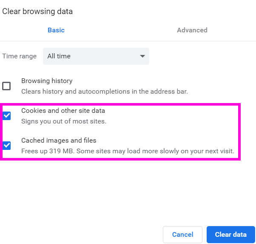Switch to the Basic tab
The height and width of the screenshot is (244, 256).
(56, 30)
